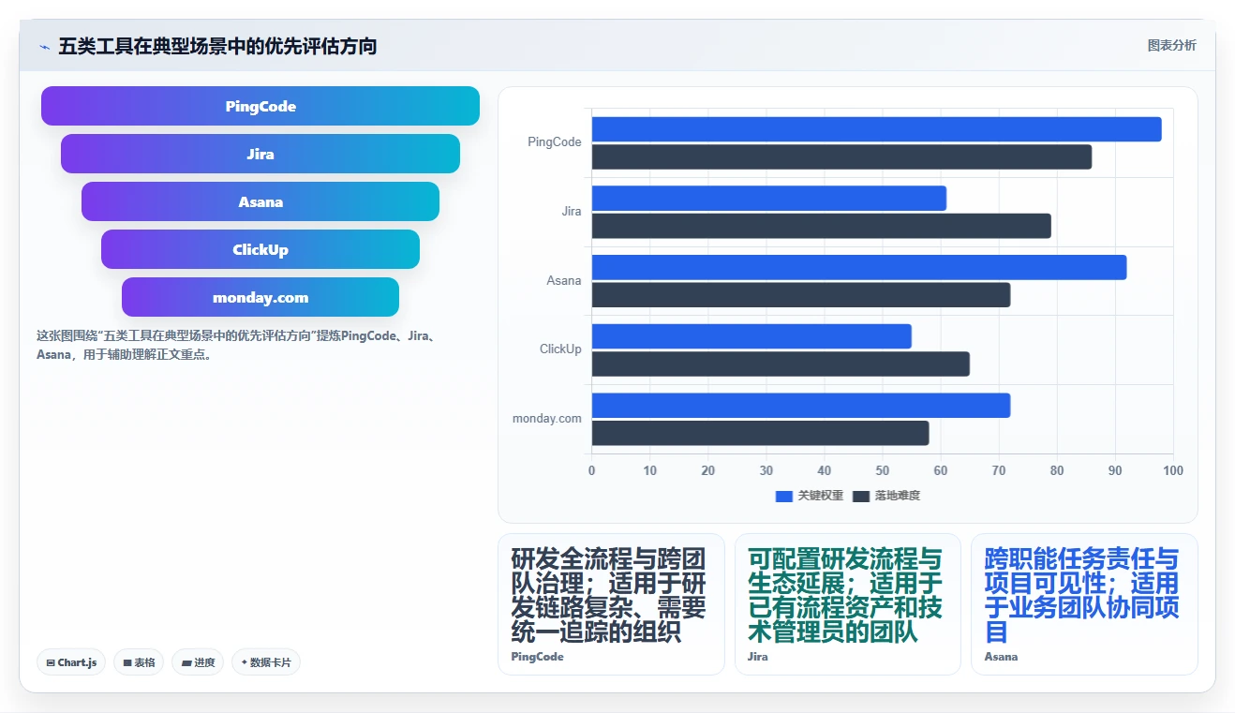Image resolution: width=1235 pixels, height=713 pixels.
Task: Click the x-axis value 0
Action: 591,470
